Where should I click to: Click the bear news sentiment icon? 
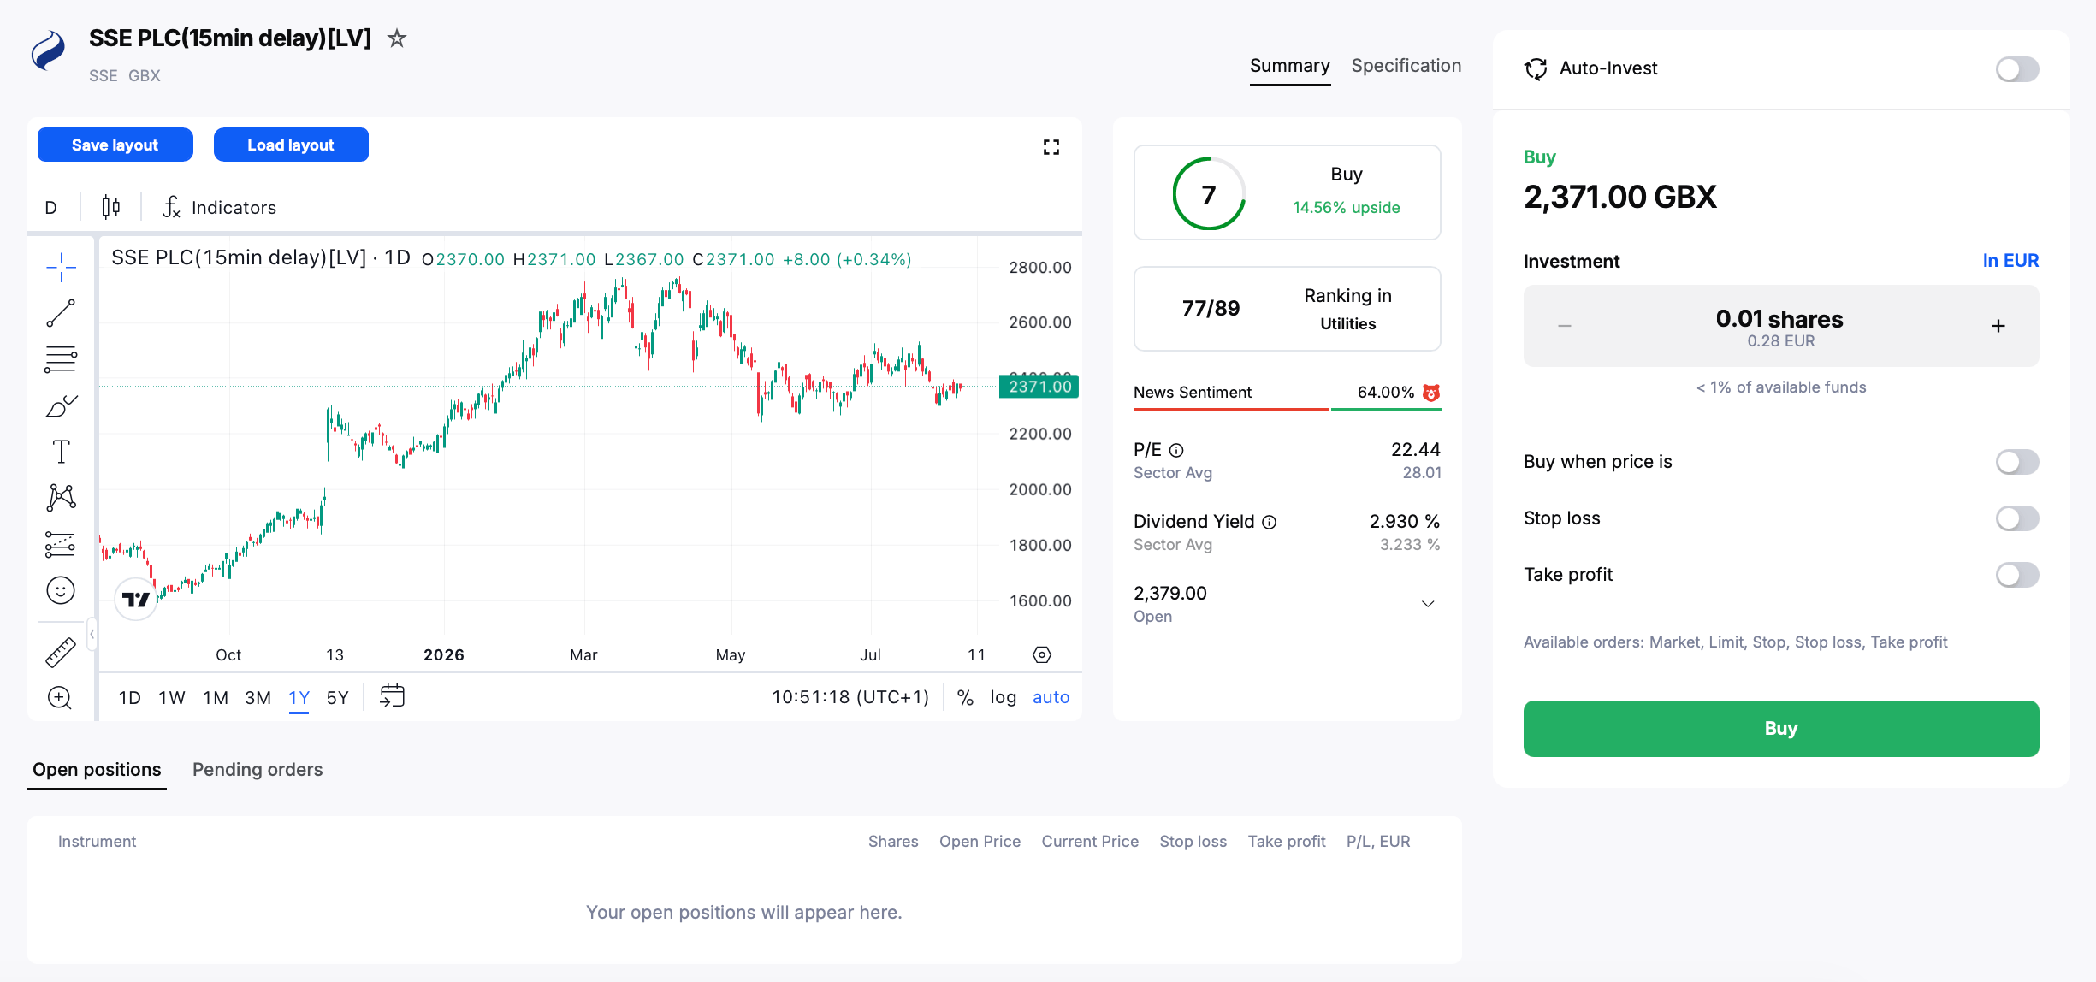[1431, 393]
